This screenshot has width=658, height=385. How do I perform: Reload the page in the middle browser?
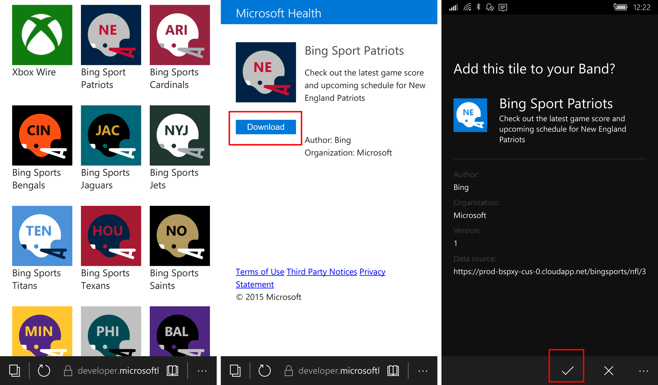[265, 371]
